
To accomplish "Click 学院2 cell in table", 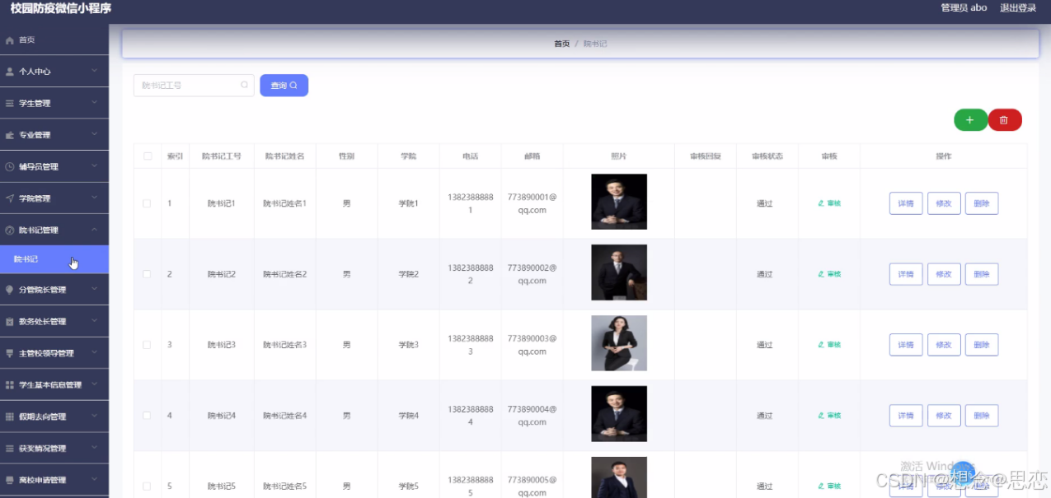I will pyautogui.click(x=409, y=274).
